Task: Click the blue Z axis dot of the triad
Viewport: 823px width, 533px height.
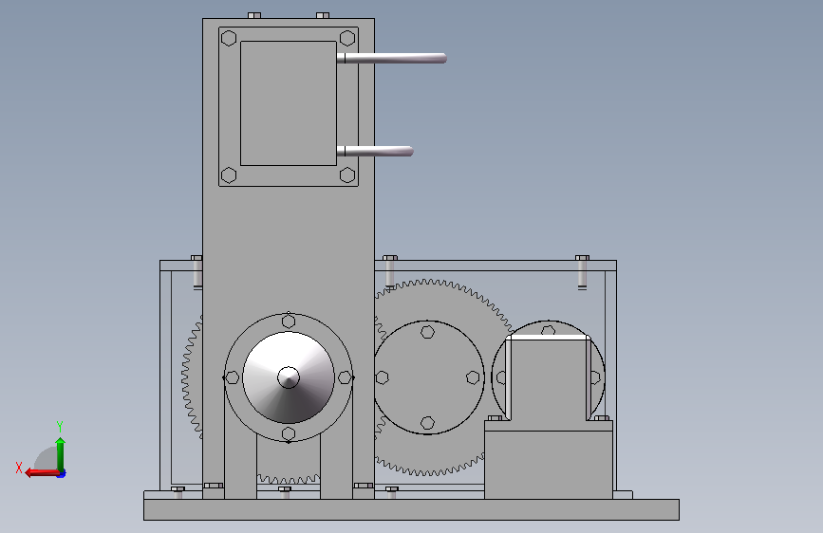Action: click(62, 474)
